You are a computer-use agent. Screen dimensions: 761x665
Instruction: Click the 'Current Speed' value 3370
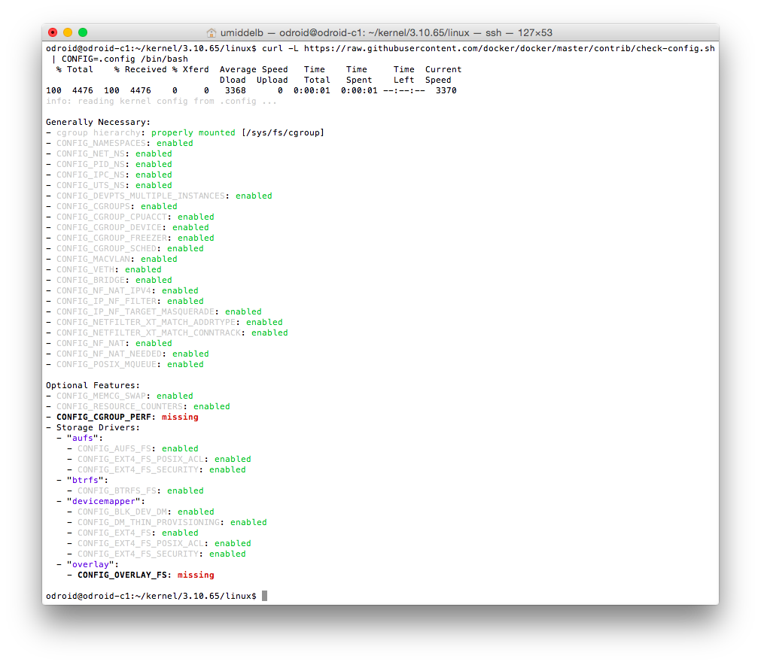446,91
